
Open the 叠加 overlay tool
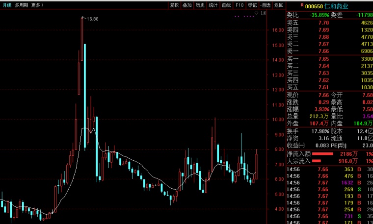[187, 5]
